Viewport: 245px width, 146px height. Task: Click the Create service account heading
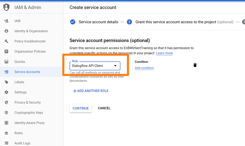[93, 7]
